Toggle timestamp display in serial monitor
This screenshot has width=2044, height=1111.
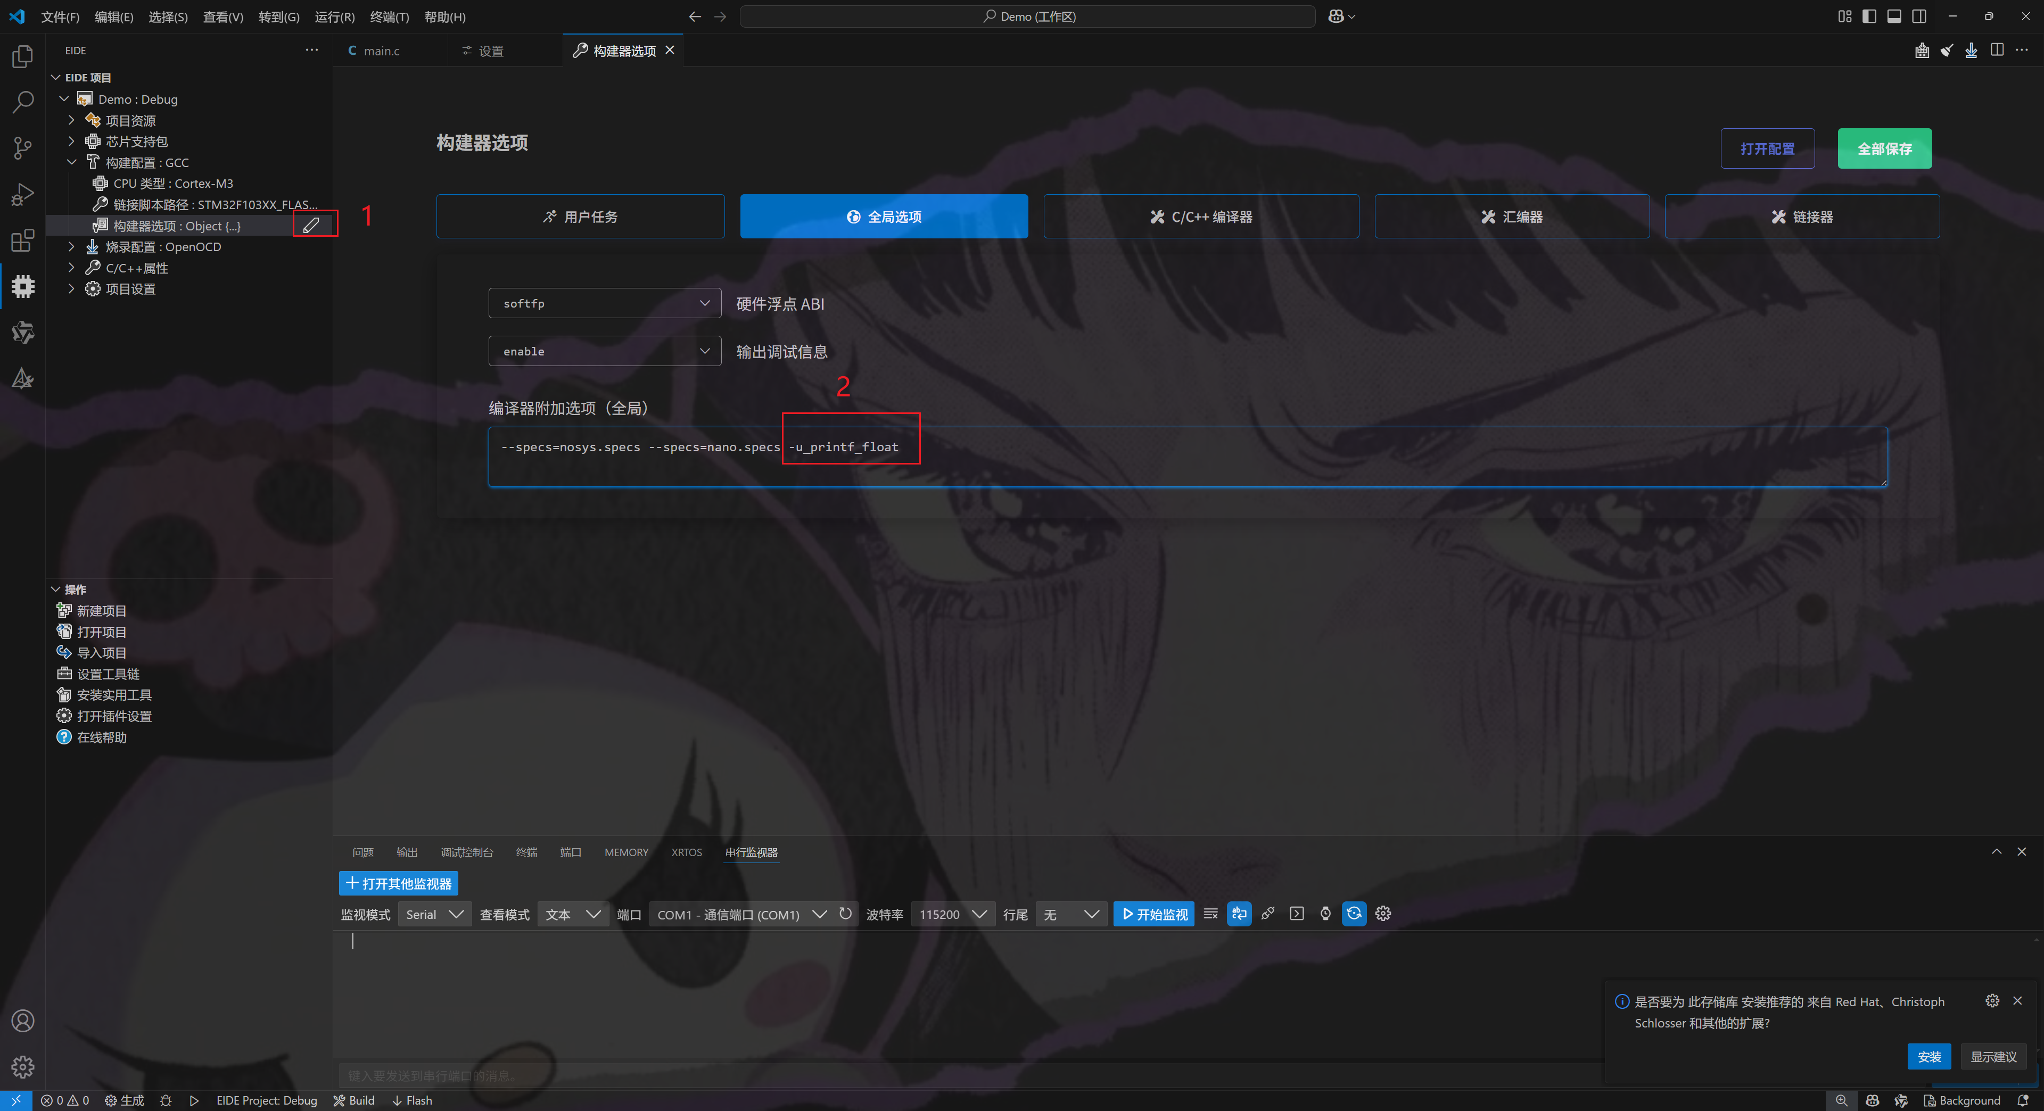point(1325,914)
